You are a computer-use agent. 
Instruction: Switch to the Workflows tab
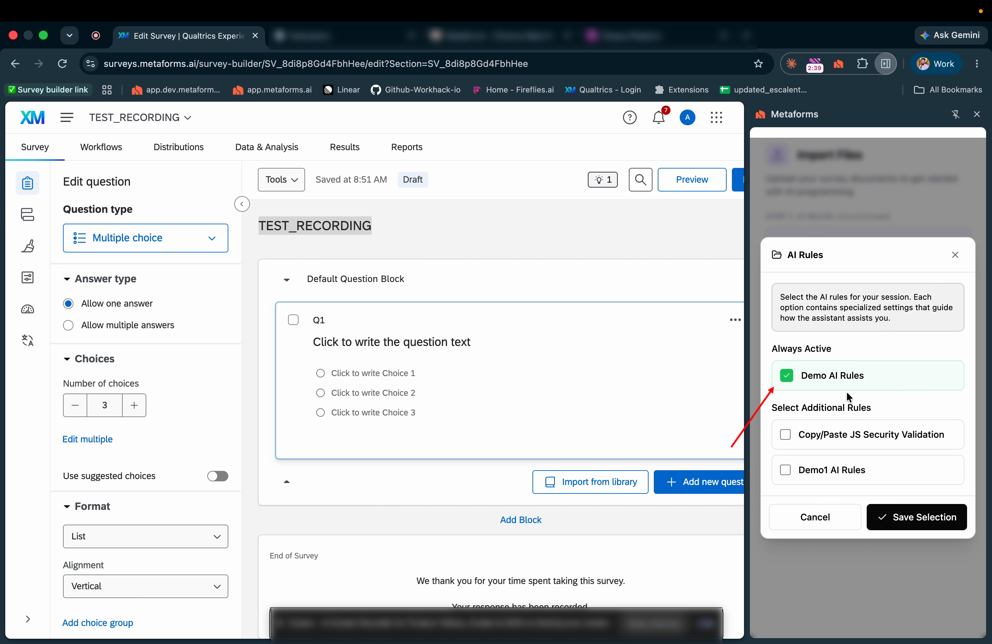coord(101,147)
